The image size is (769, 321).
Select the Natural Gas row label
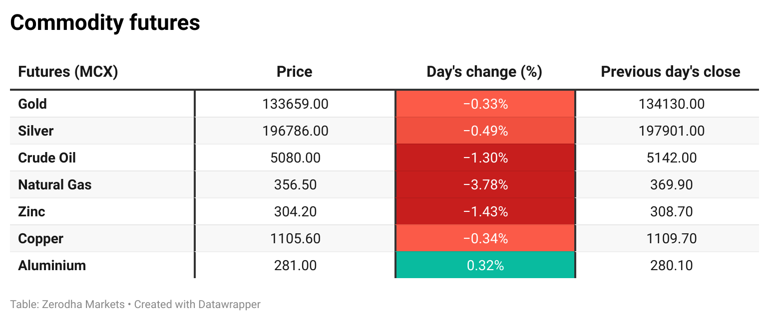point(55,185)
